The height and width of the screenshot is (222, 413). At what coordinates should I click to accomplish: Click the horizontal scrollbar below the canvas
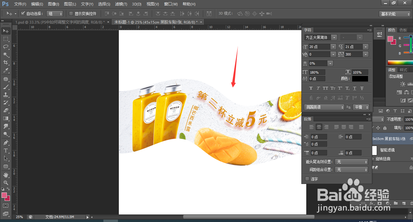[x=249, y=217]
